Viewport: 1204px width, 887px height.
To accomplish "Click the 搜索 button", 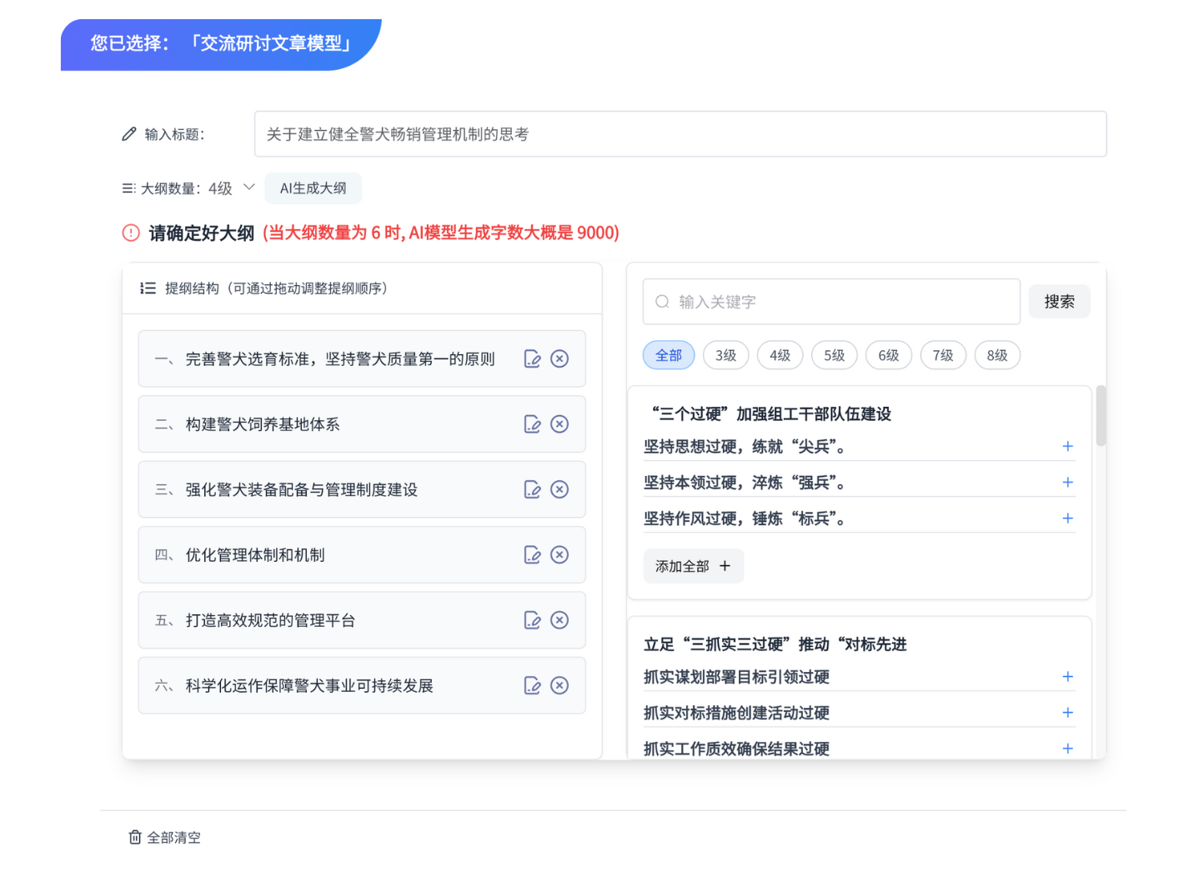I will 1059,302.
